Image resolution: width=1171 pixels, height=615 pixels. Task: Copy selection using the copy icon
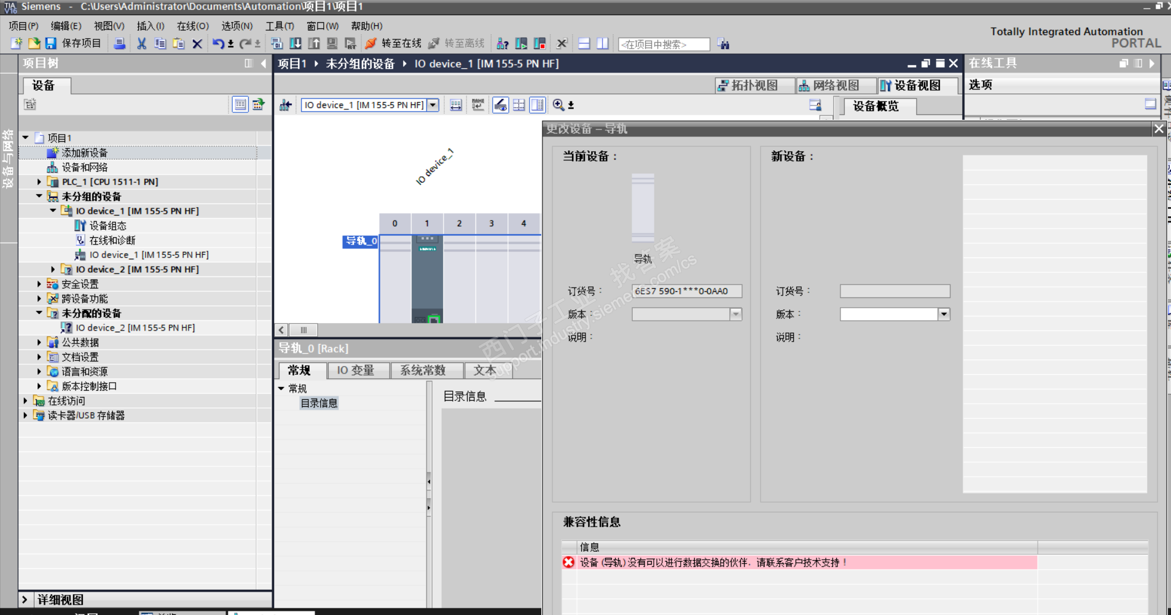click(160, 44)
